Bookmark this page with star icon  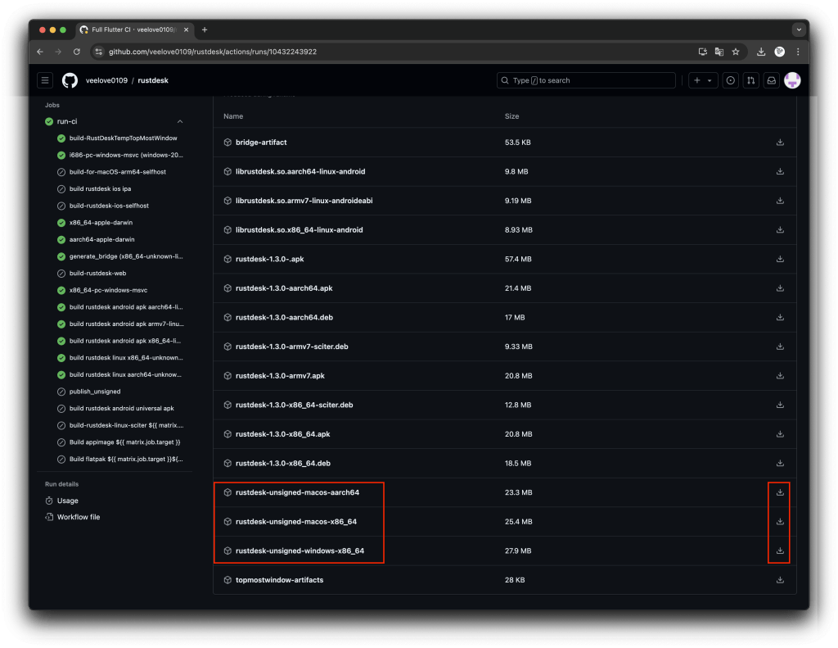736,52
